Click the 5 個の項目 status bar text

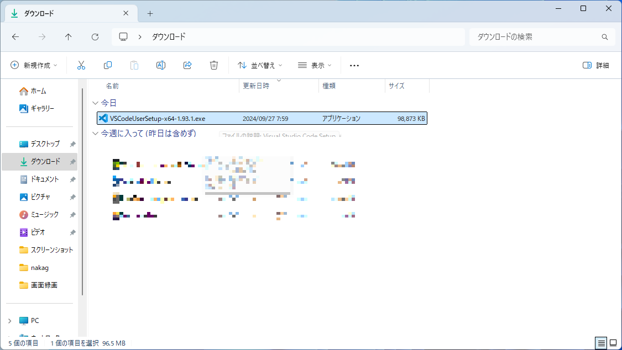[23, 343]
